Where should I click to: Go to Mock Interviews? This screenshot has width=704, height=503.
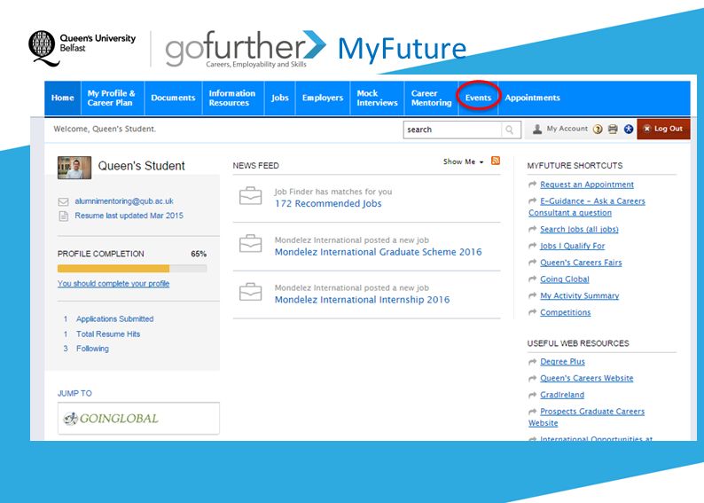click(377, 98)
